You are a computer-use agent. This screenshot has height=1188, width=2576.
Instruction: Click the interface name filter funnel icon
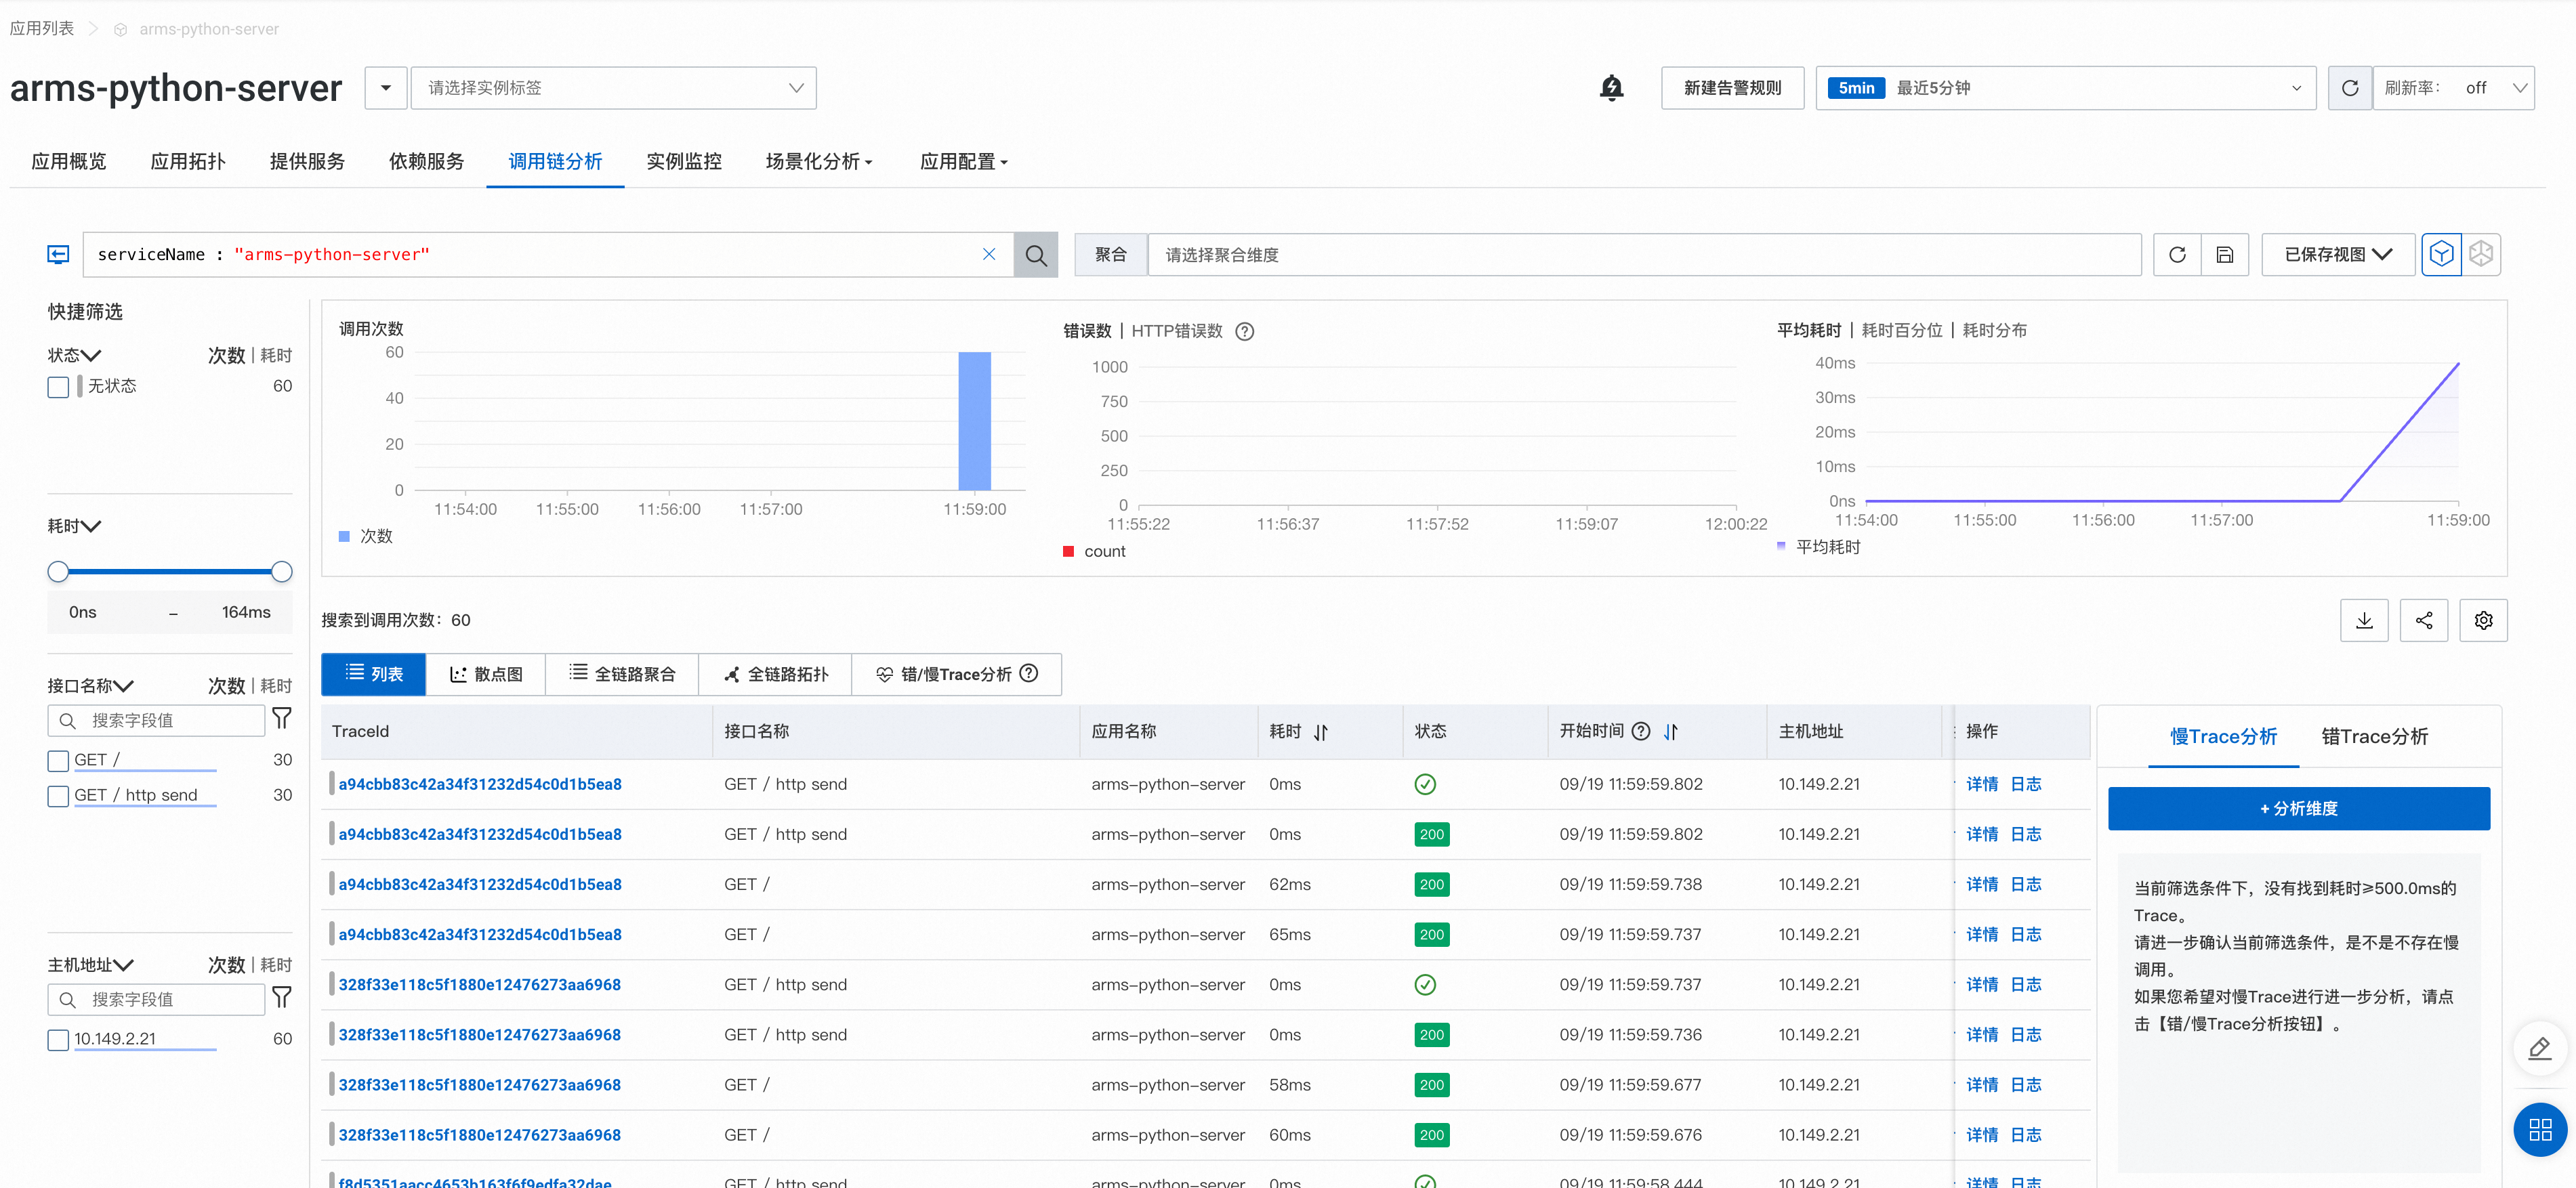282,719
